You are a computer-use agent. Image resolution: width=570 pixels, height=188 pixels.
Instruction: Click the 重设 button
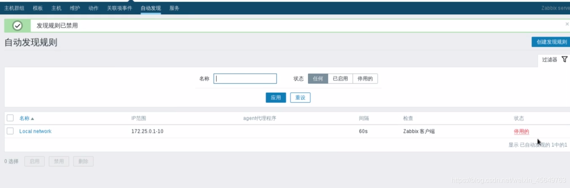click(x=300, y=97)
